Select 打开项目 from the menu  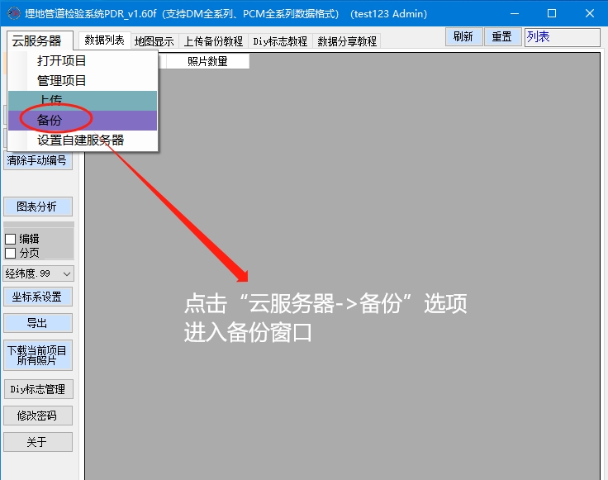coord(62,61)
